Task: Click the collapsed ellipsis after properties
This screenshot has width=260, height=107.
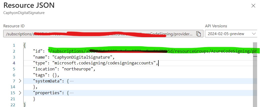Action: tap(72, 93)
